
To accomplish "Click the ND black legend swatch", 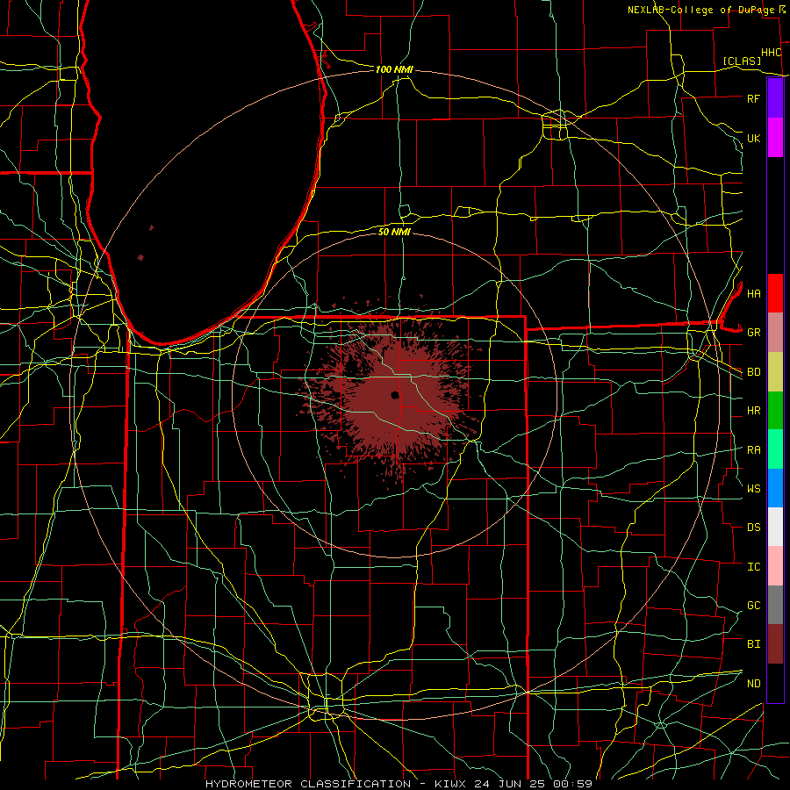I will (775, 683).
